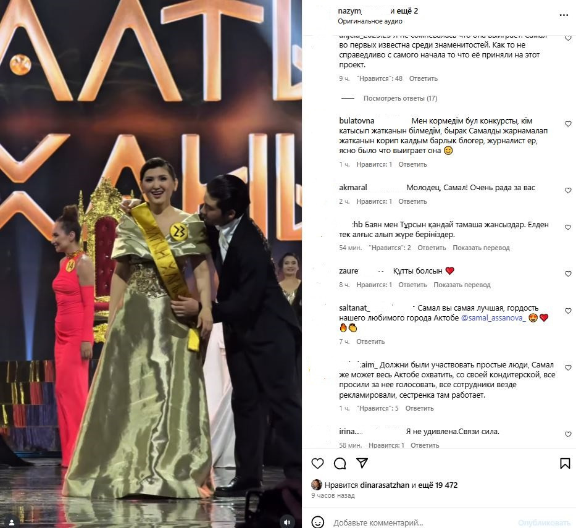
Task: View the list of 19 472 likes
Action: [434, 485]
